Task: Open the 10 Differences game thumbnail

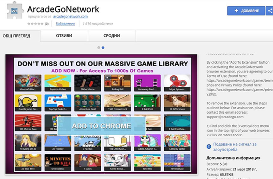Action: pos(177,103)
